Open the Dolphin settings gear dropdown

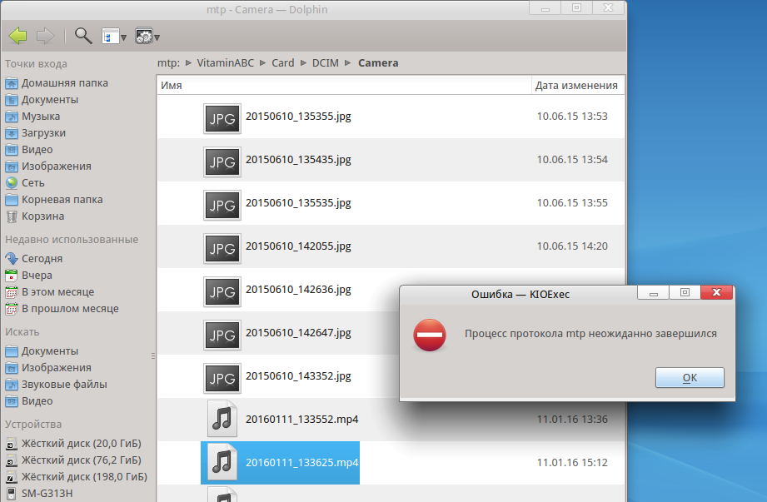[x=147, y=36]
